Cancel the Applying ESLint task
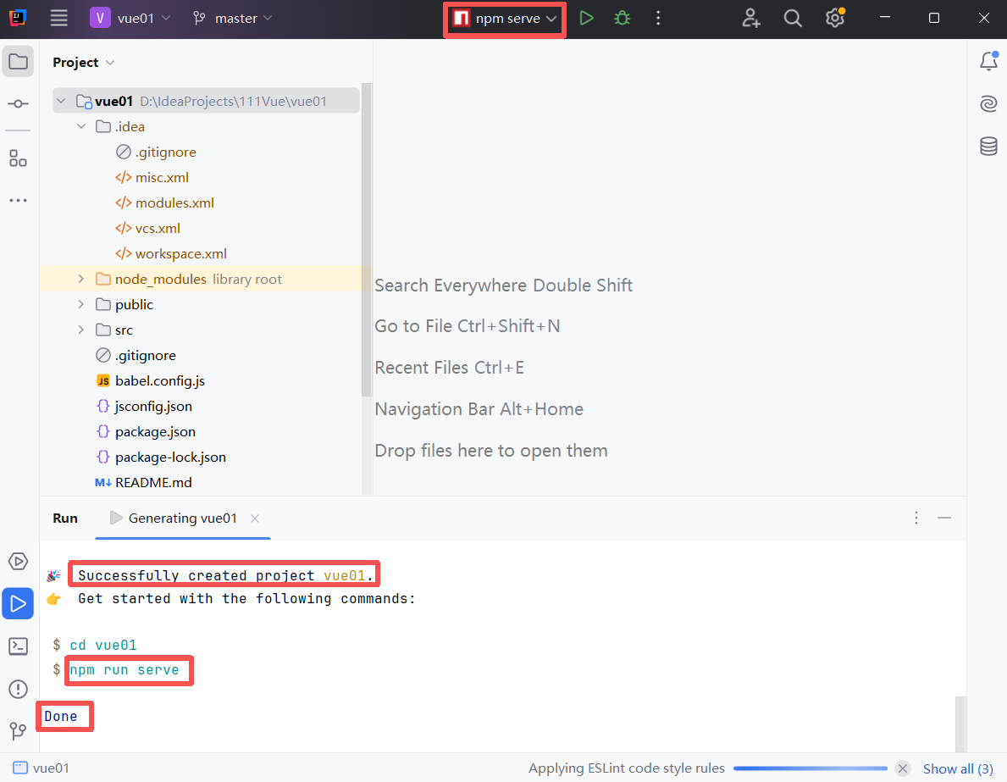 point(903,768)
